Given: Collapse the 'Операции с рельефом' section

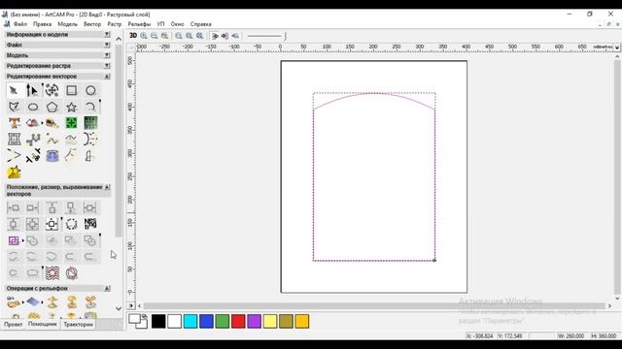Looking at the screenshot, I should pos(107,289).
